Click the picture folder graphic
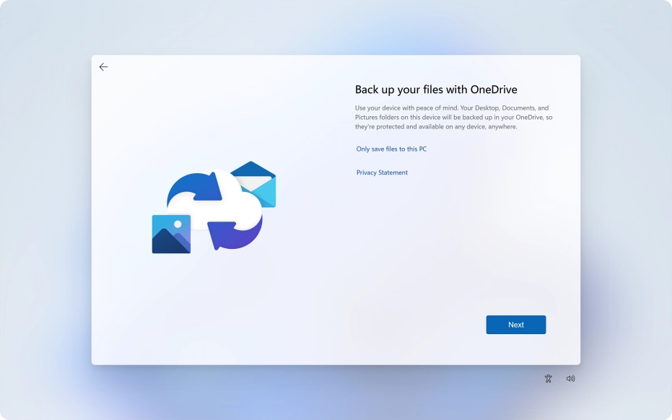Image resolution: width=672 pixels, height=420 pixels. click(170, 235)
